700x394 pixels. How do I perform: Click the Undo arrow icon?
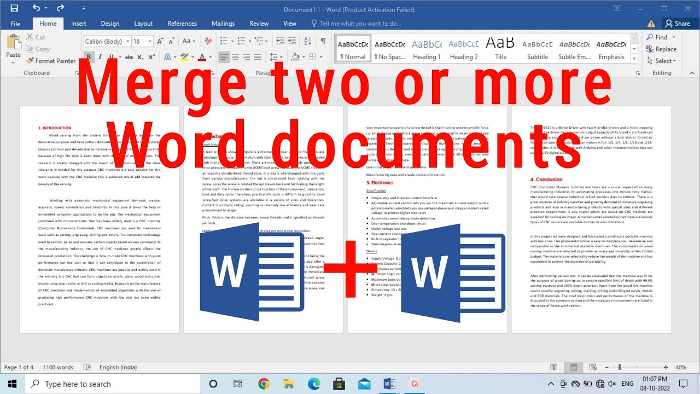click(x=36, y=8)
